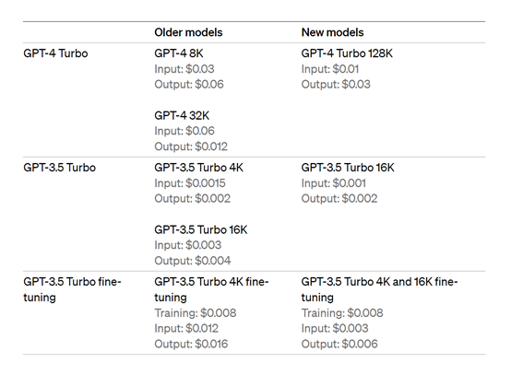Click Training: $0.008 under older 4K fine-tuning

(x=196, y=313)
